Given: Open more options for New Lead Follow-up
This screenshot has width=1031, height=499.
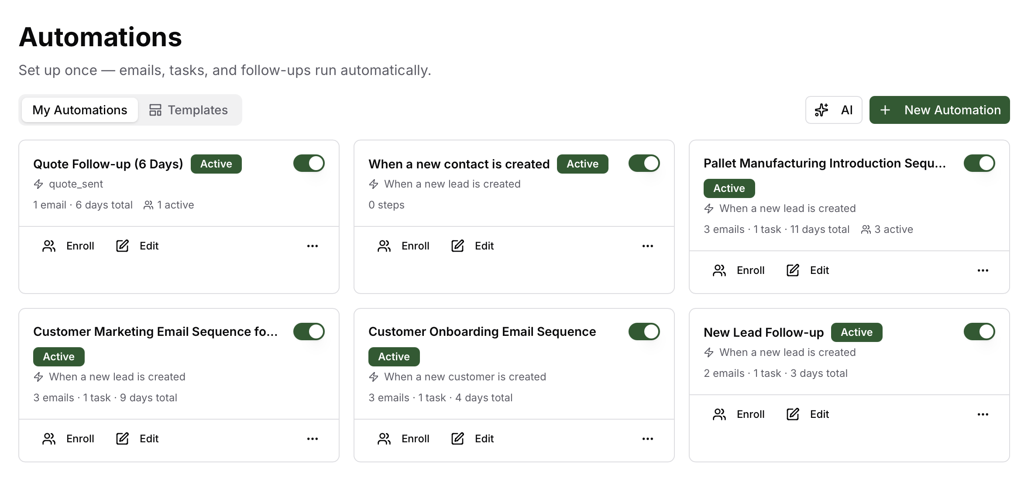Looking at the screenshot, I should pos(983,414).
